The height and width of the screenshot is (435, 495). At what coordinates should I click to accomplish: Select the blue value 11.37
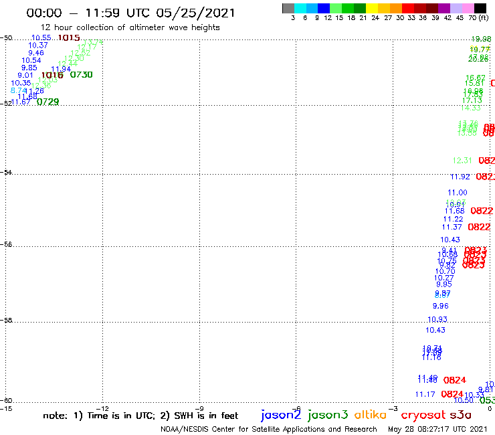(x=452, y=227)
